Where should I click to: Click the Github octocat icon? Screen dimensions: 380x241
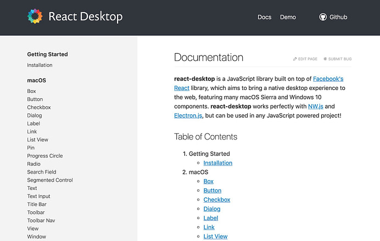coord(323,17)
